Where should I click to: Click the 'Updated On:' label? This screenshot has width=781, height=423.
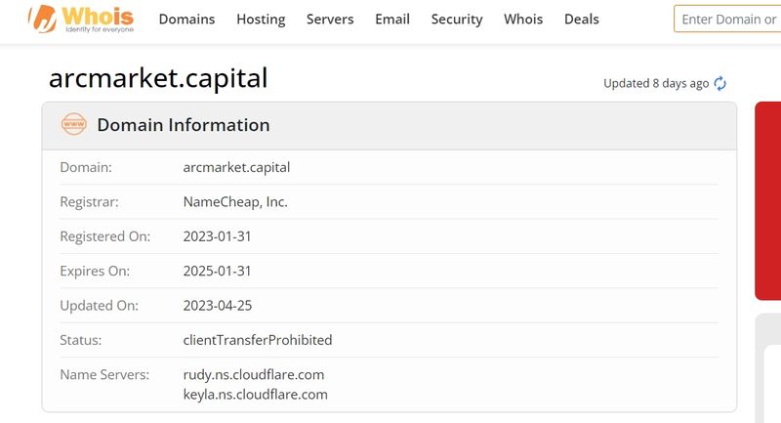point(100,306)
